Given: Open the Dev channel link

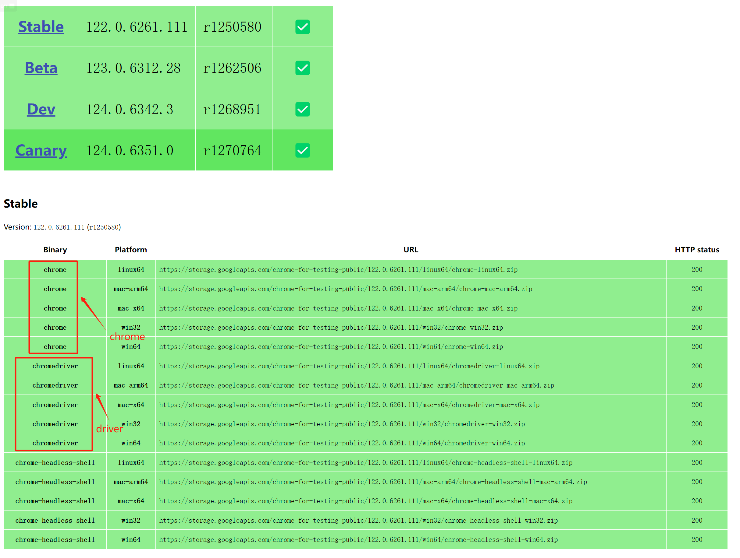Looking at the screenshot, I should click(x=41, y=109).
